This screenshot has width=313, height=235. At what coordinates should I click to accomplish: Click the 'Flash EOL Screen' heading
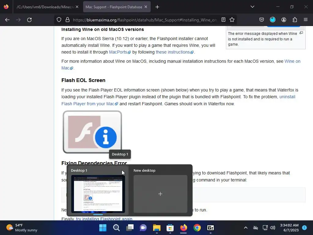click(x=83, y=80)
